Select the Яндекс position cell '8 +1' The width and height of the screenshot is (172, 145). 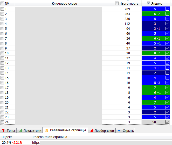coord(156,53)
